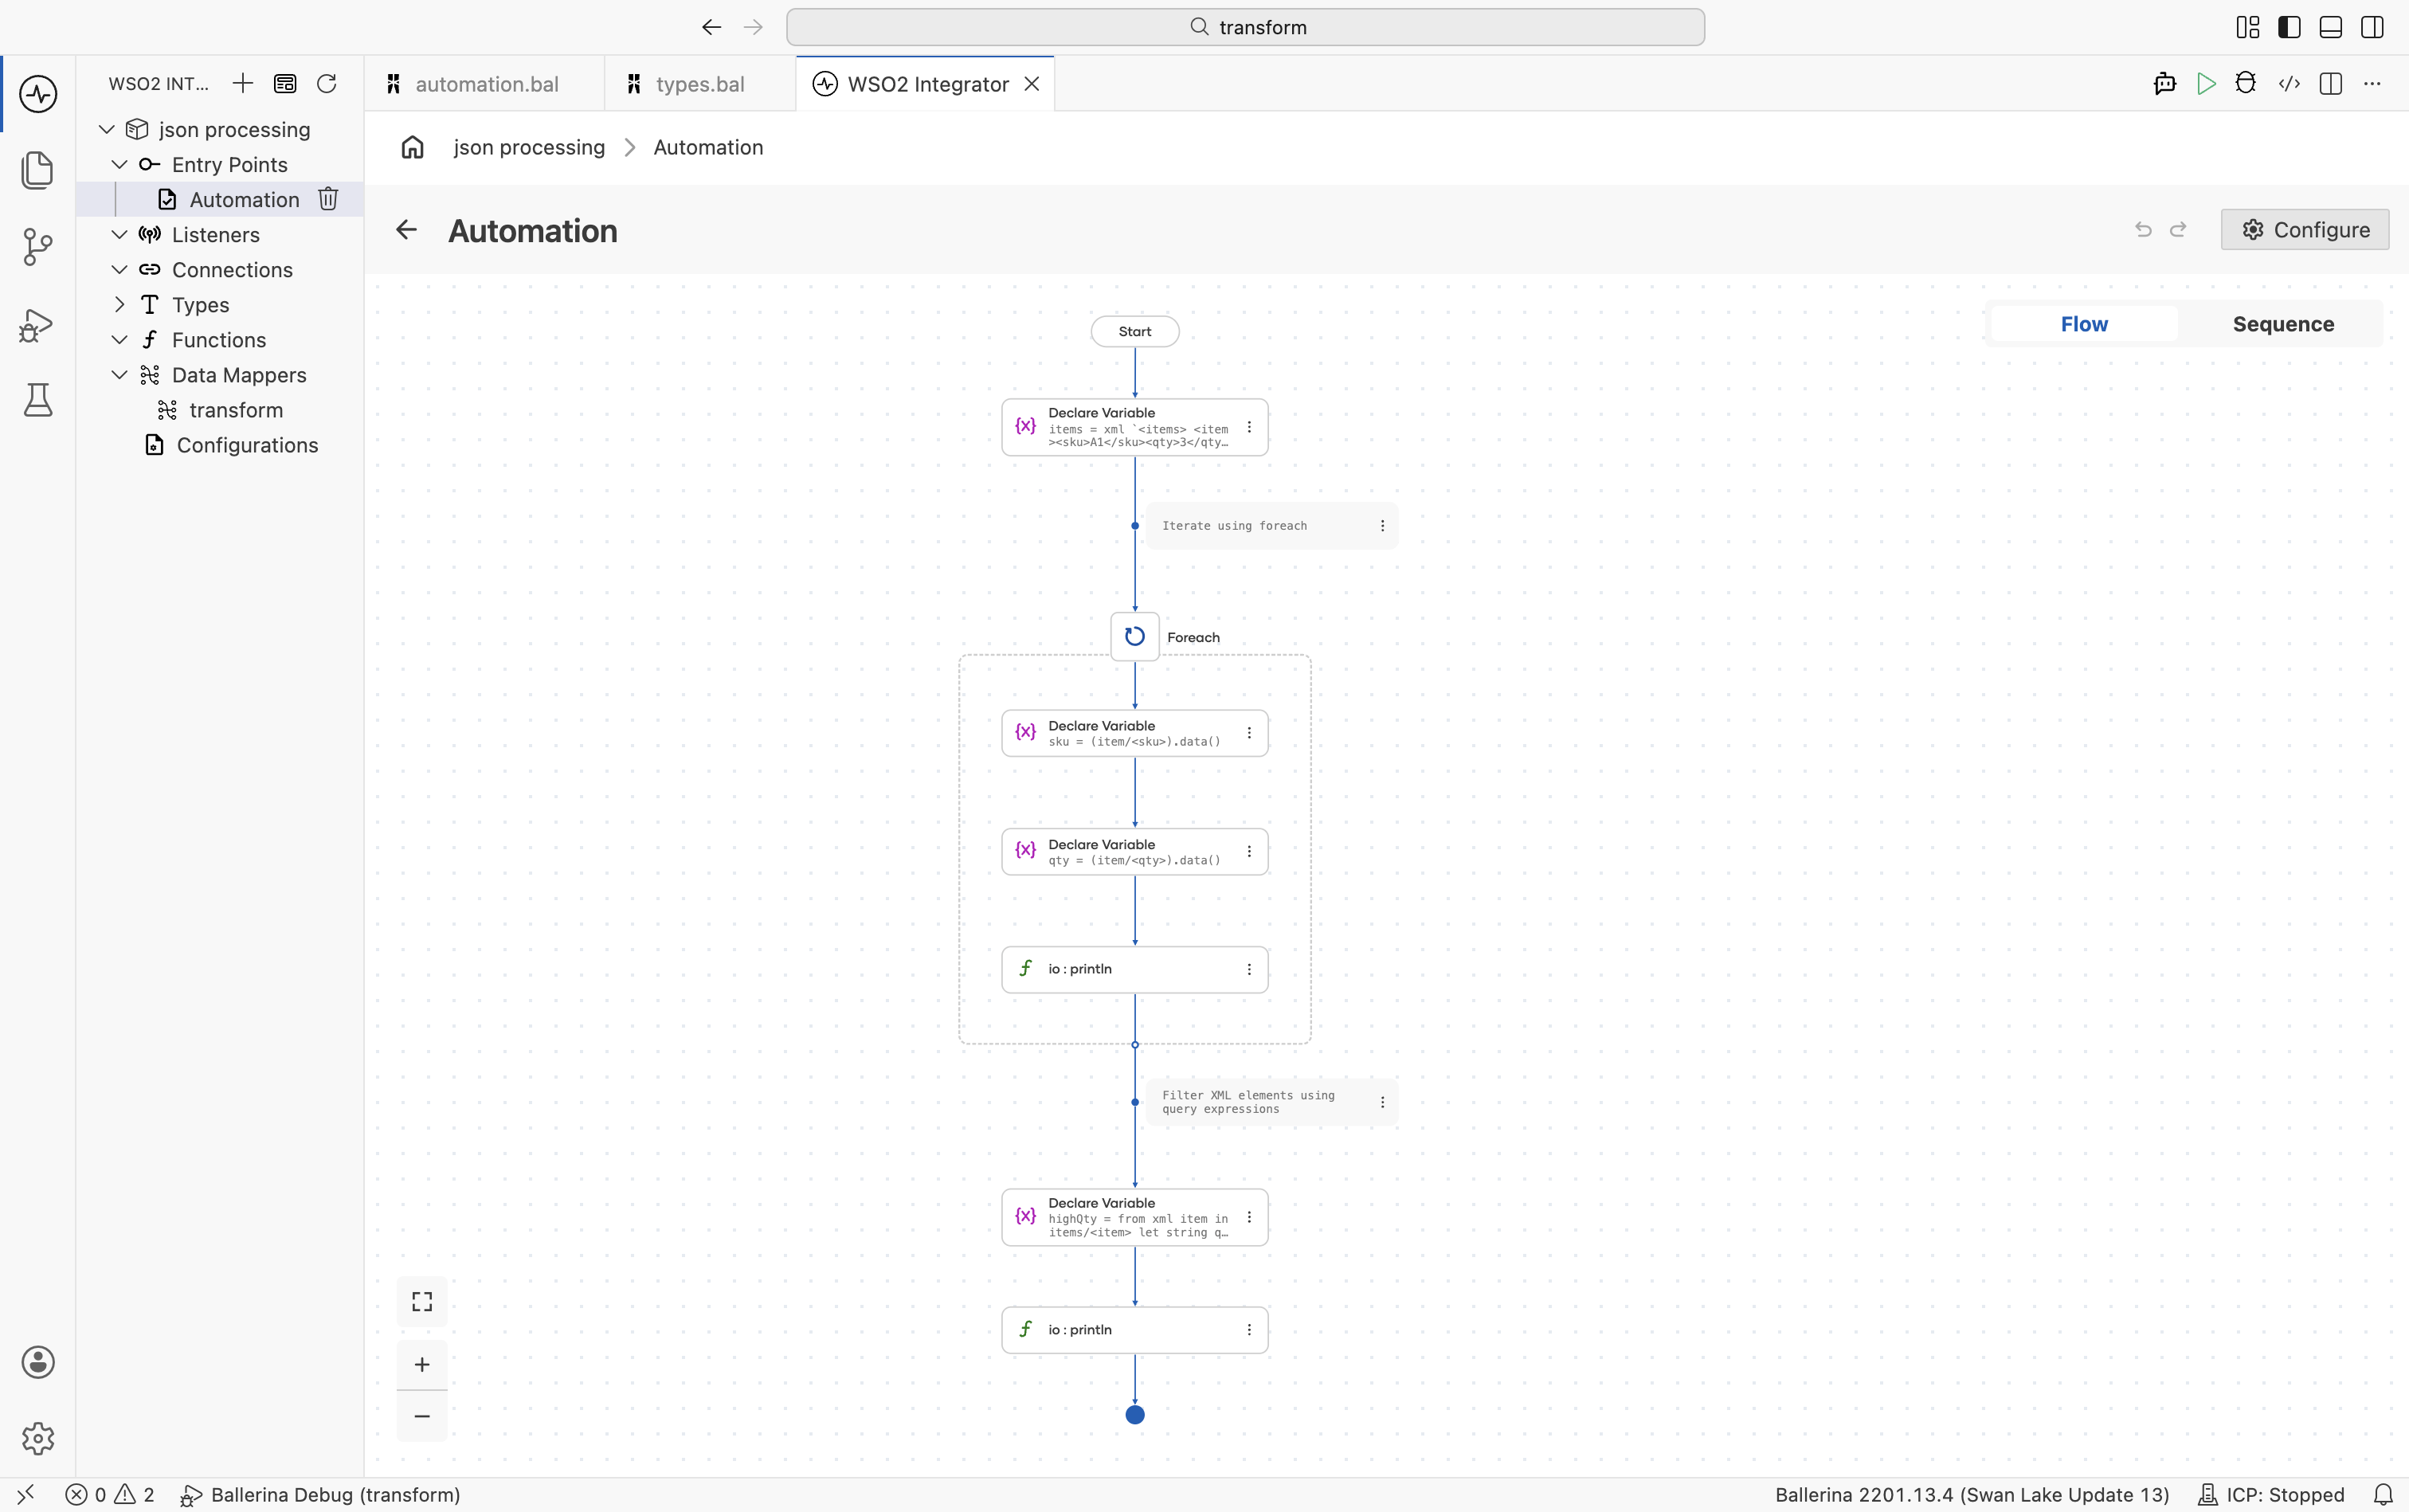
Task: Open Source Control icon in activity bar
Action: click(38, 247)
